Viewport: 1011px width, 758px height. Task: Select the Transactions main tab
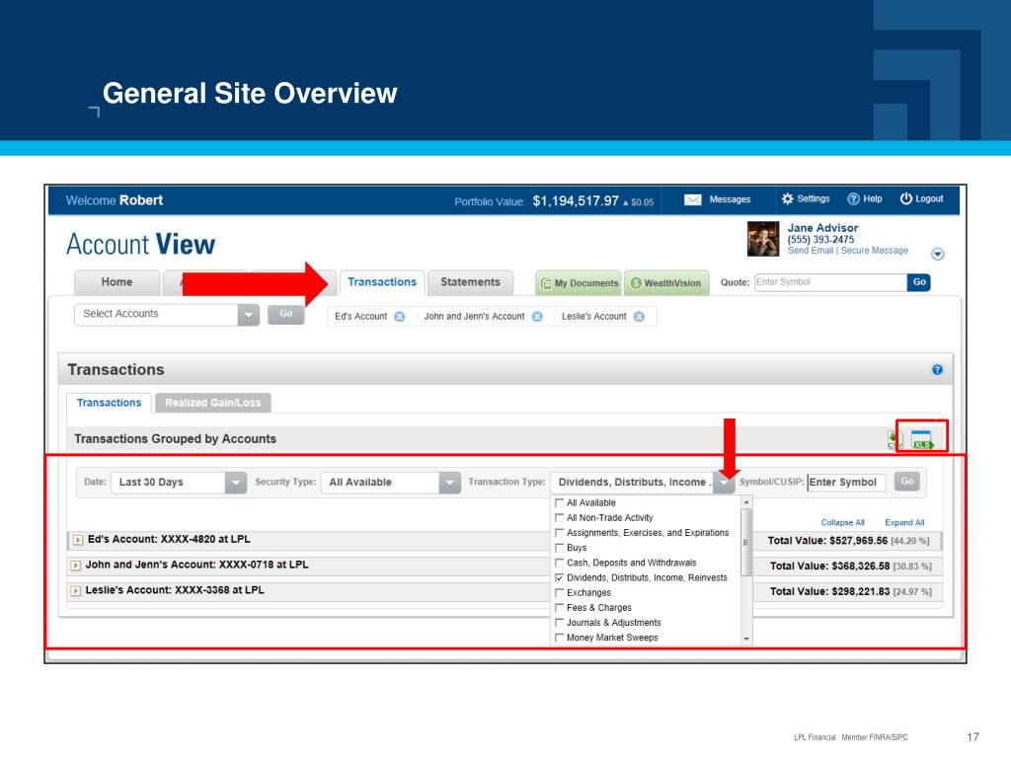382,282
